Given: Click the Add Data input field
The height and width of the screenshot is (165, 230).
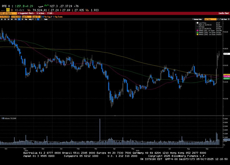Looking at the screenshot, I should (x=210, y=19).
